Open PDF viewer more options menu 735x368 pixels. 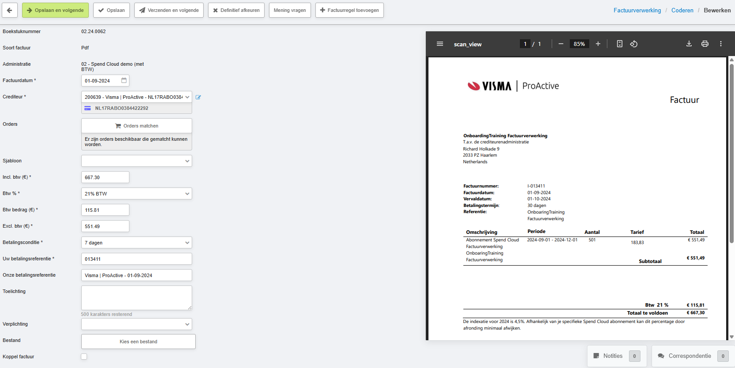tap(721, 44)
